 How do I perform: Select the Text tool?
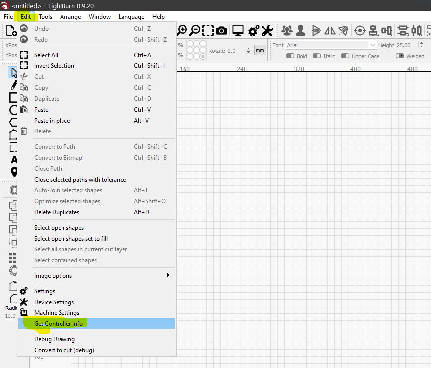(14, 159)
